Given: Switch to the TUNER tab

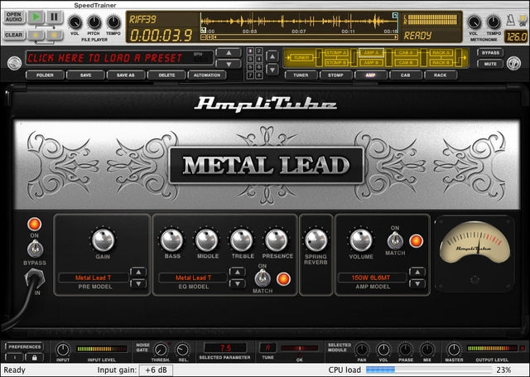Looking at the screenshot, I should tap(301, 75).
